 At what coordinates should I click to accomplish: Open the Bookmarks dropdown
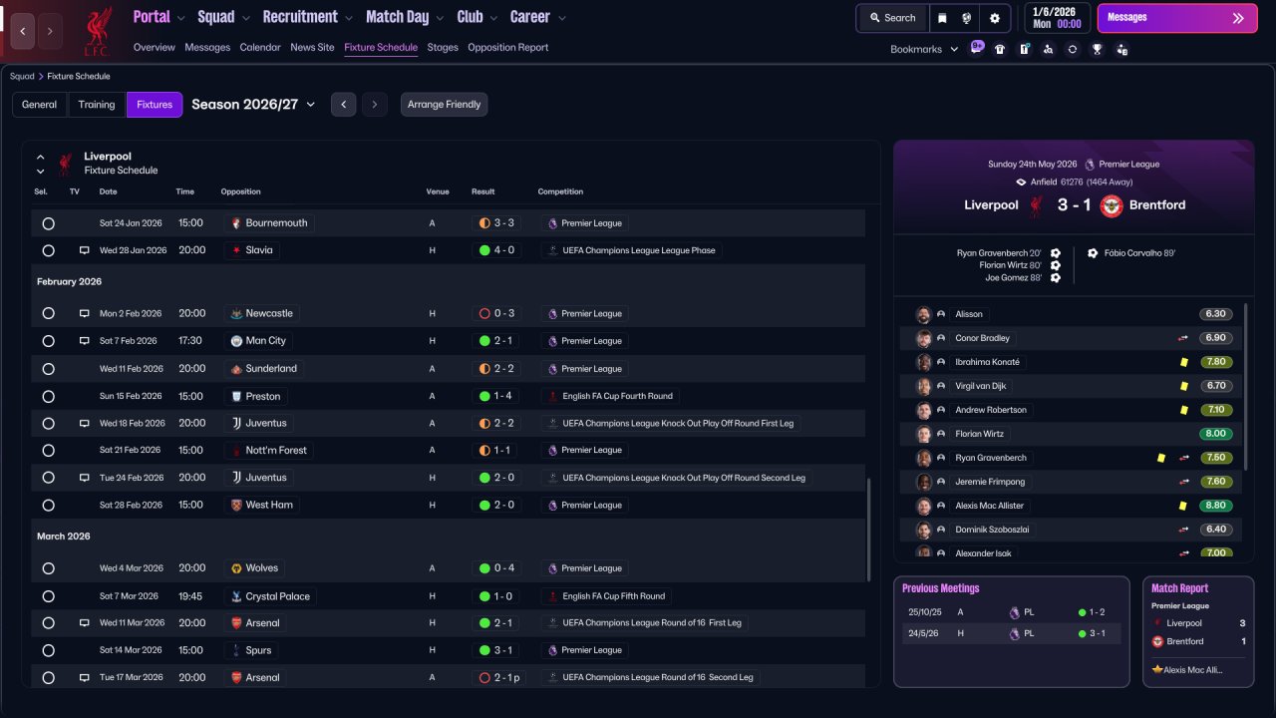pos(924,49)
